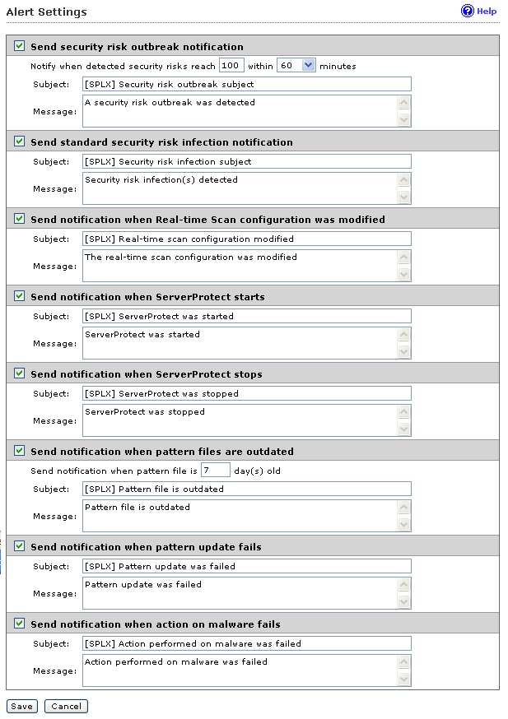Disable Real-time Scan configuration modified notification
508x719 pixels.
pyautogui.click(x=20, y=220)
